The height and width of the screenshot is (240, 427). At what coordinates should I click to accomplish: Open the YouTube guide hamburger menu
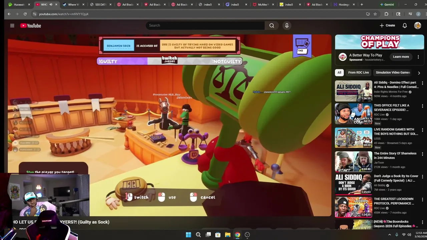click(12, 25)
